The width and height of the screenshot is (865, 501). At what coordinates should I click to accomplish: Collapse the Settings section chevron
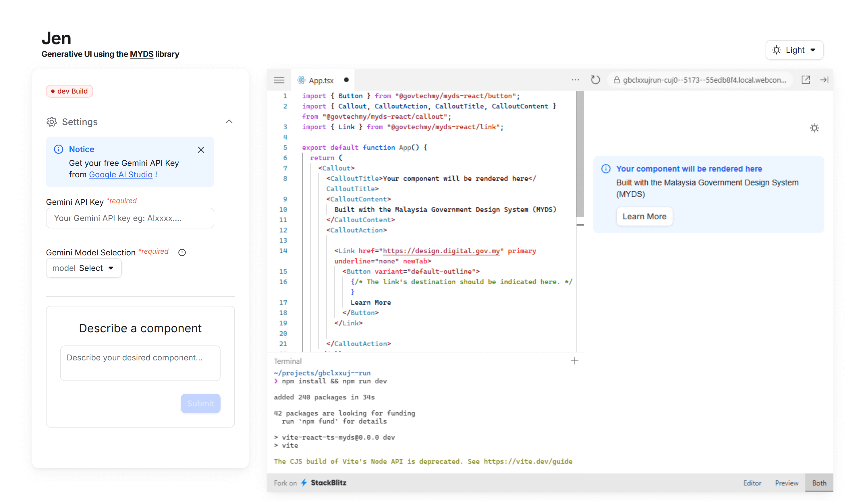click(229, 122)
